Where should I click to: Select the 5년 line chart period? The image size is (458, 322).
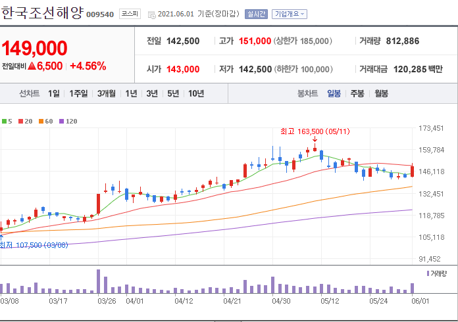pyautogui.click(x=173, y=93)
